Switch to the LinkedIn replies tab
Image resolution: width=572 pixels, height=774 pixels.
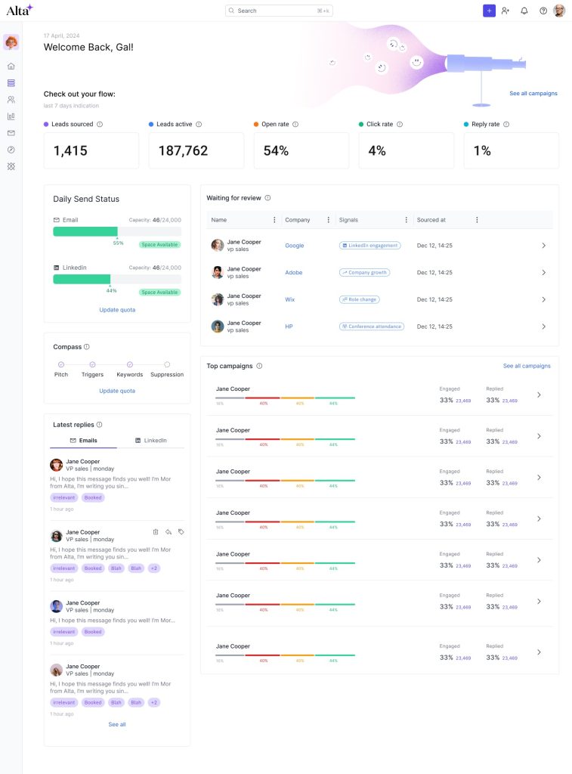150,440
